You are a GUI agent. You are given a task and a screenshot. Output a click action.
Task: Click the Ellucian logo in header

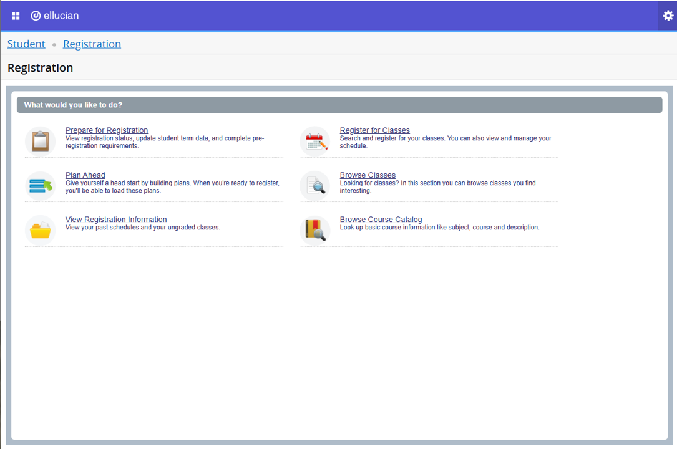[55, 16]
